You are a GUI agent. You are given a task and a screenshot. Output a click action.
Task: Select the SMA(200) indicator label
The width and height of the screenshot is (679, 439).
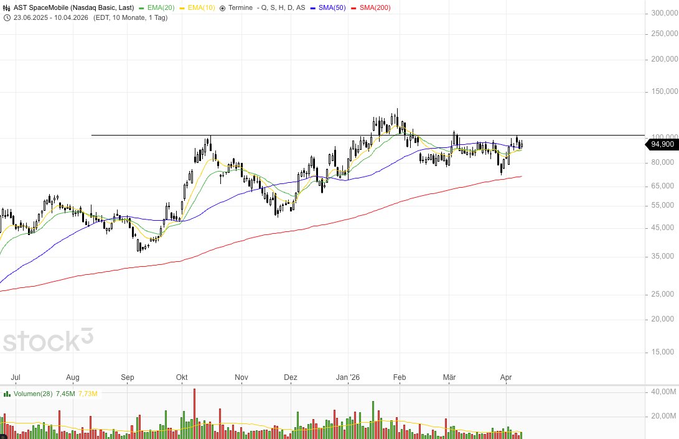coord(375,8)
